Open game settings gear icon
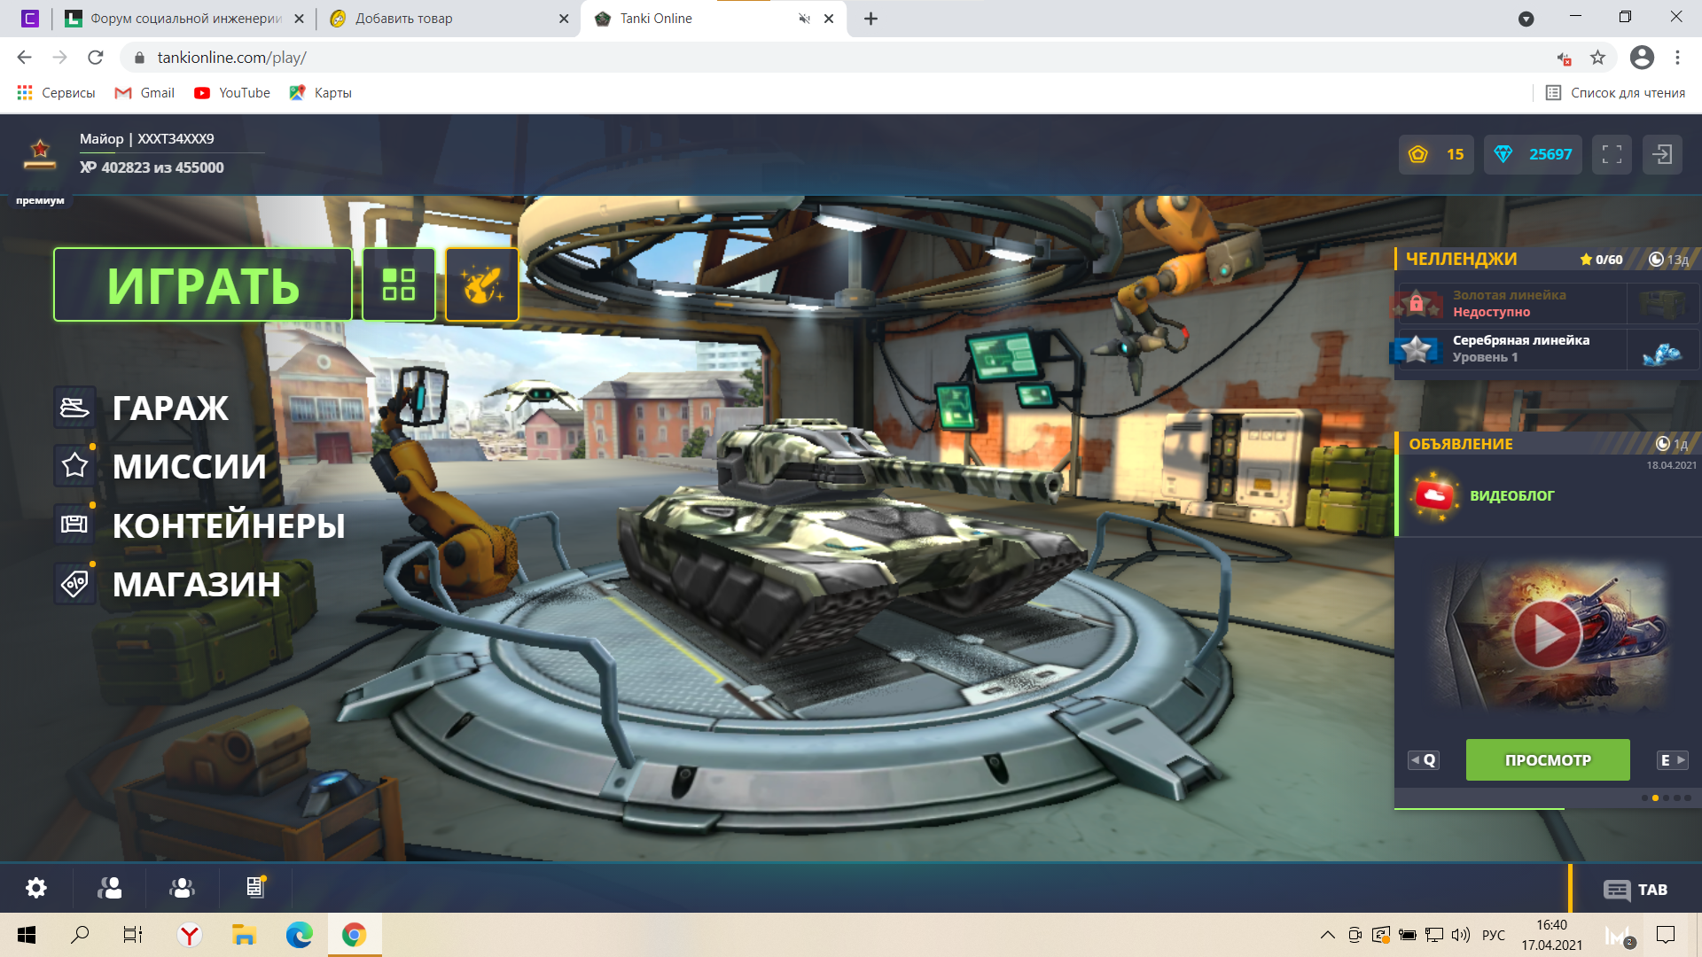Viewport: 1702px width, 957px height. tap(36, 888)
